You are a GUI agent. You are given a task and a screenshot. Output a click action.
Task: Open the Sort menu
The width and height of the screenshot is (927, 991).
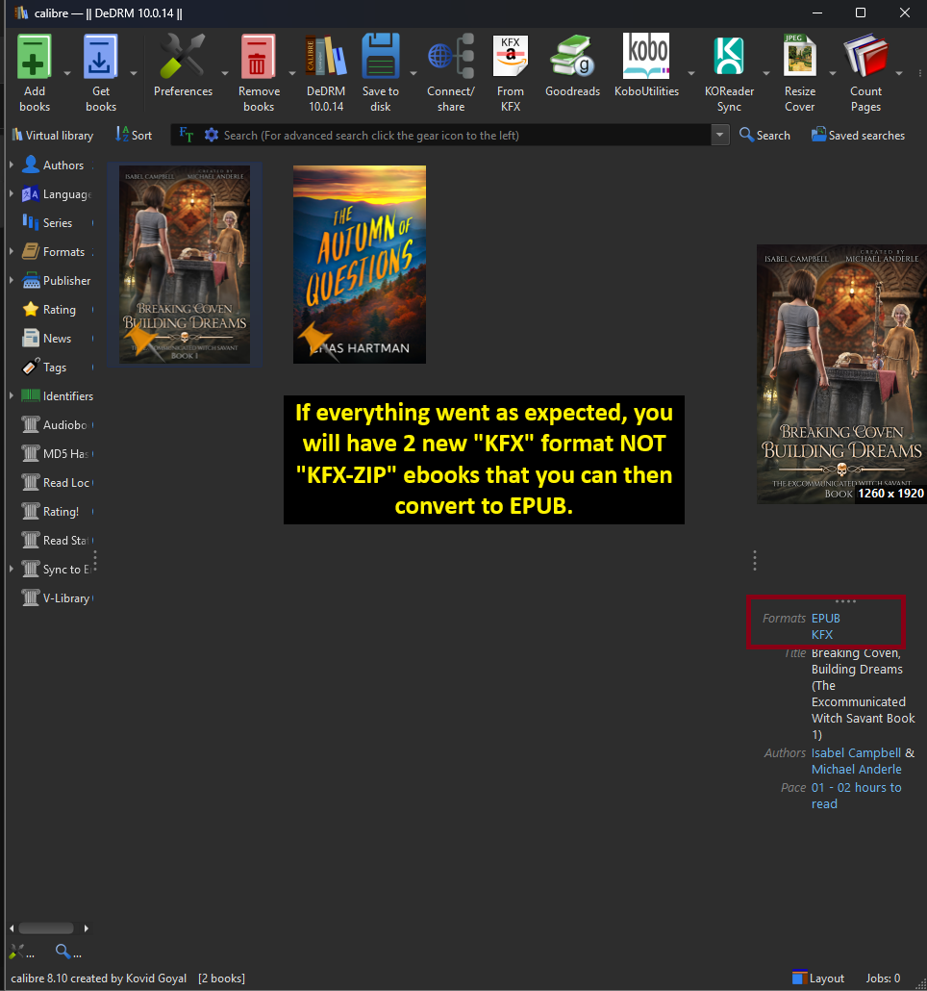click(134, 135)
